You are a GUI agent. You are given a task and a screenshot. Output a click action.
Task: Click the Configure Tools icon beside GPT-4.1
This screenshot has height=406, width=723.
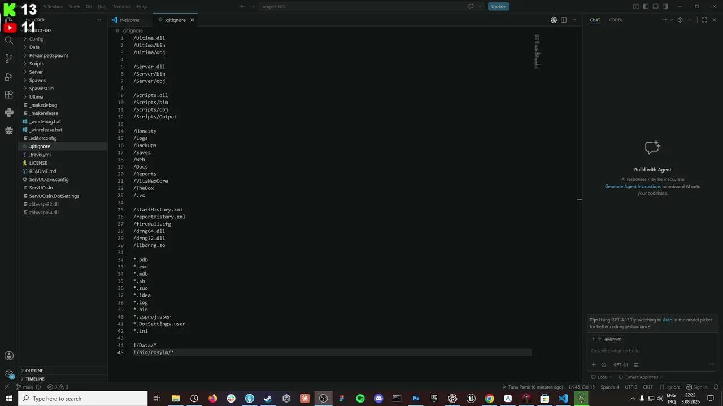(637, 365)
